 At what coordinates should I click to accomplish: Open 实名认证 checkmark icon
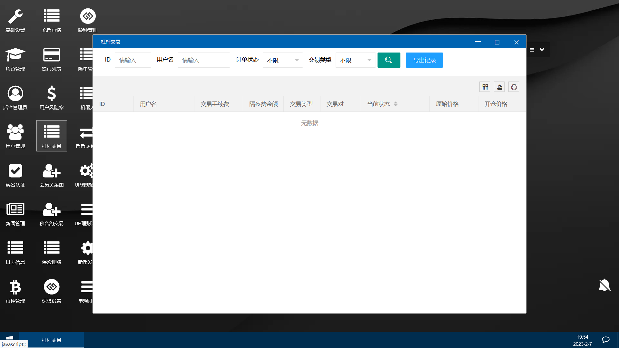coord(15,171)
